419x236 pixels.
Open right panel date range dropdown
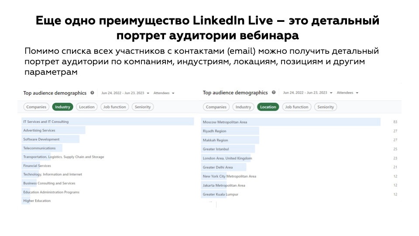pyautogui.click(x=308, y=93)
